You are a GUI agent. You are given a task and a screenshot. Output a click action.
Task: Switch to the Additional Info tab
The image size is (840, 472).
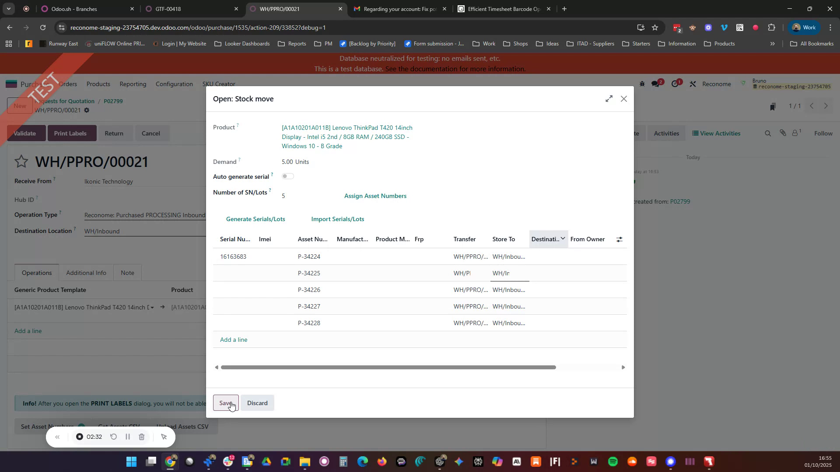pyautogui.click(x=86, y=273)
